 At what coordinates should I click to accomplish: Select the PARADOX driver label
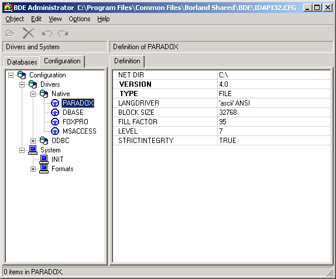tap(78, 103)
